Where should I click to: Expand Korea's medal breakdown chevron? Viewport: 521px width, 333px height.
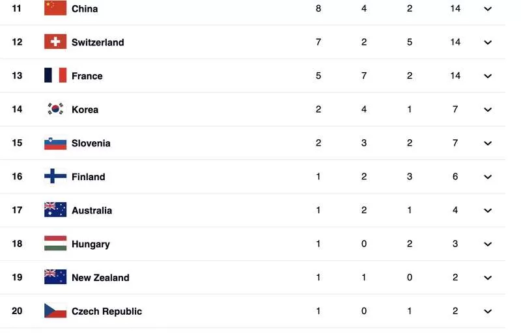click(487, 109)
